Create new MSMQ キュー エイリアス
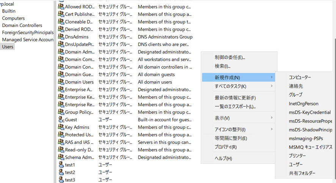 [310, 147]
